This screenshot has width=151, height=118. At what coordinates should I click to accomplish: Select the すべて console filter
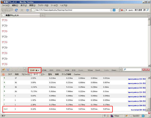[36, 74]
